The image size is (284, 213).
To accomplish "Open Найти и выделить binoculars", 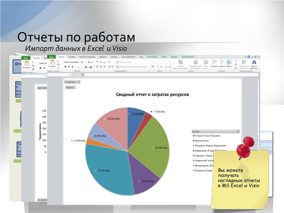I will (254, 64).
